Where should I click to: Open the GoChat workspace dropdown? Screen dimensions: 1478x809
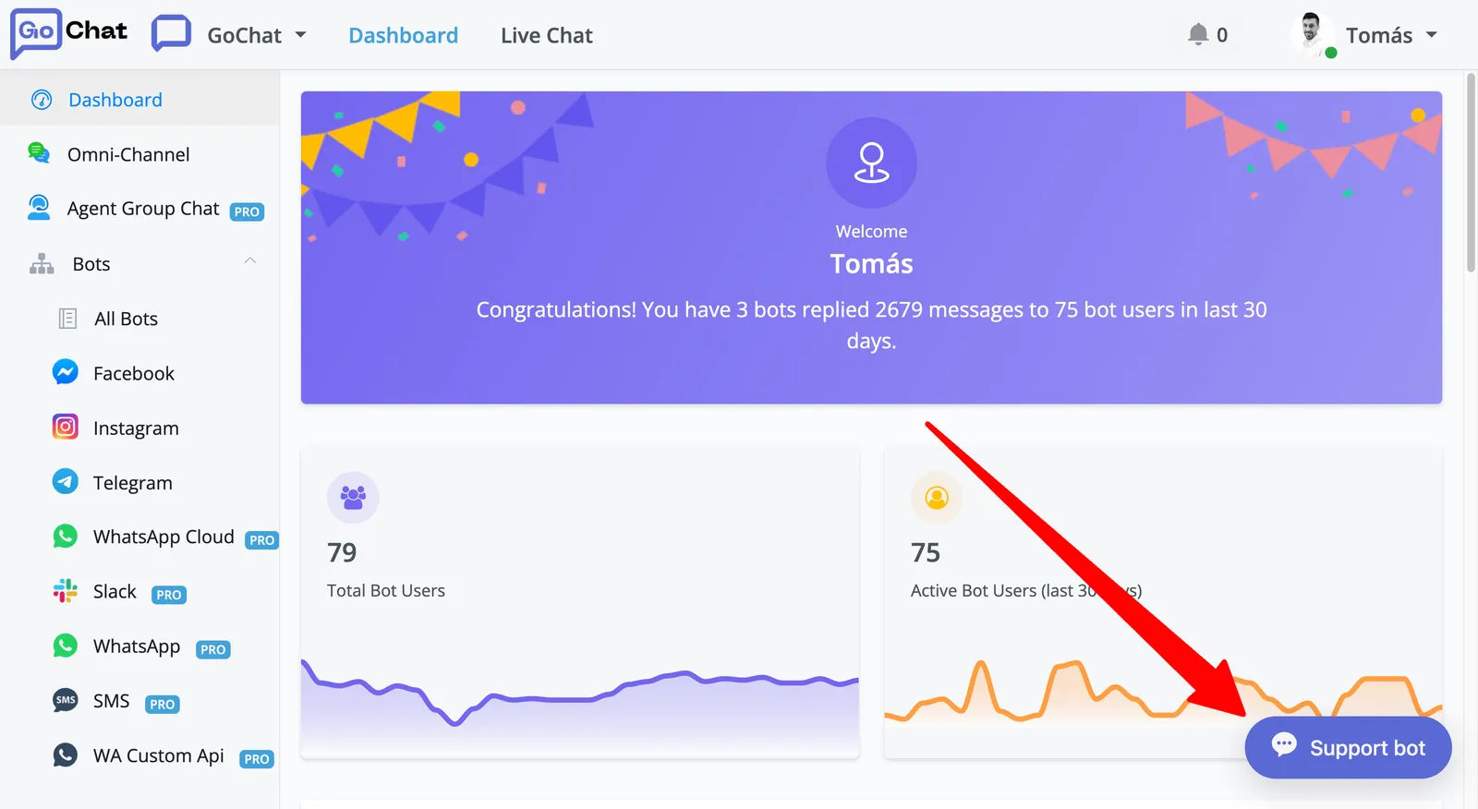[230, 35]
